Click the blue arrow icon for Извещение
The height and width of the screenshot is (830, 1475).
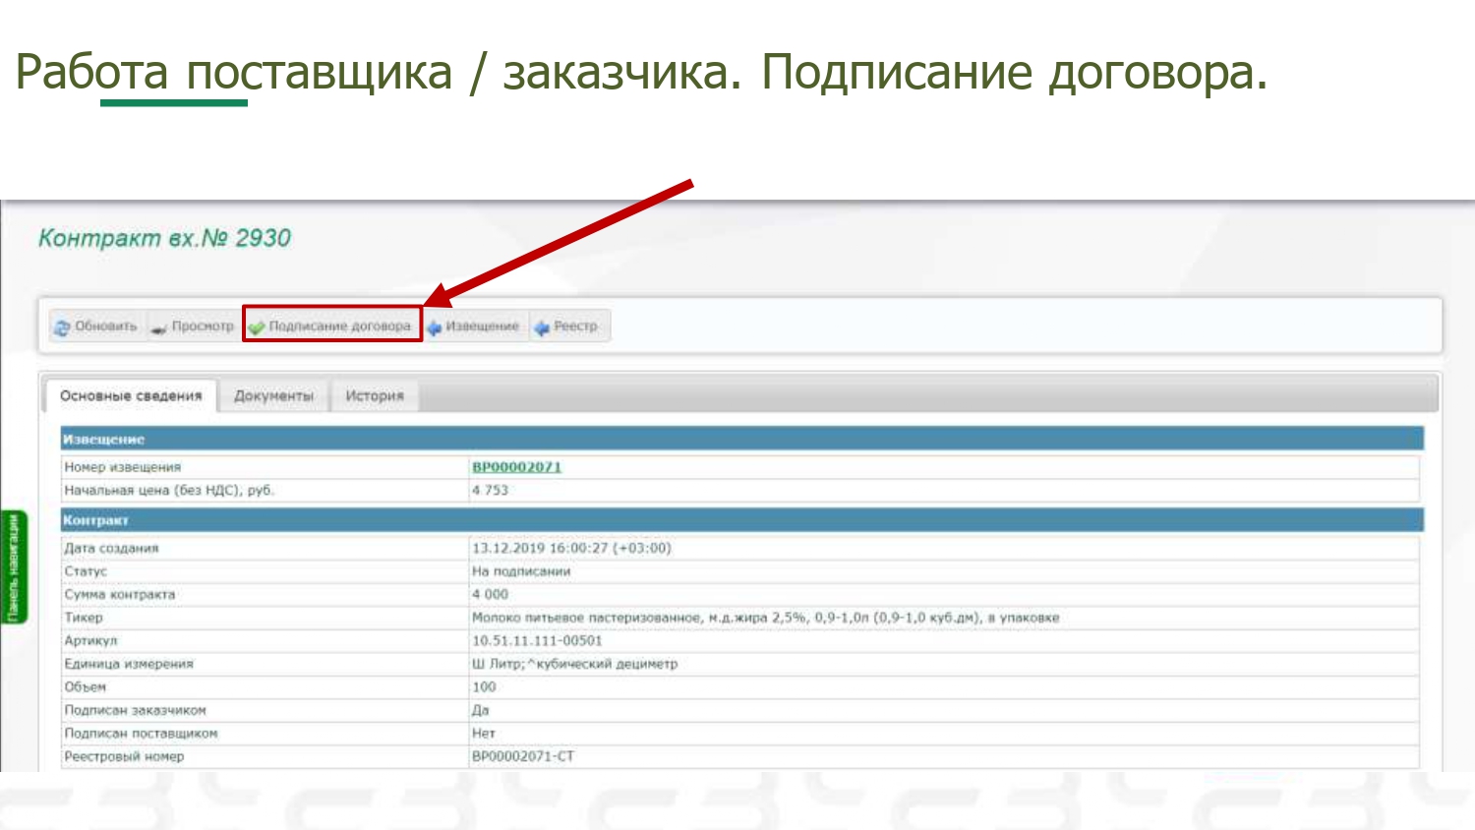pos(435,327)
